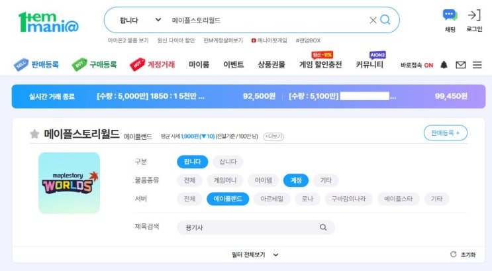Viewport: 492px width, 271px height.
Task: Open 아이온2 물품 보기 link
Action: [128, 40]
